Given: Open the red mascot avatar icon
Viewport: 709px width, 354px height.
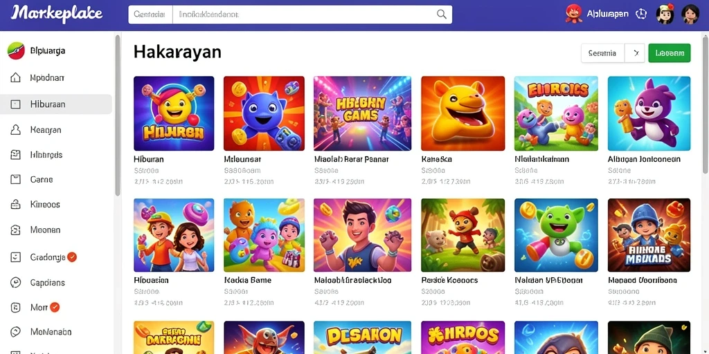Looking at the screenshot, I should click(x=573, y=14).
